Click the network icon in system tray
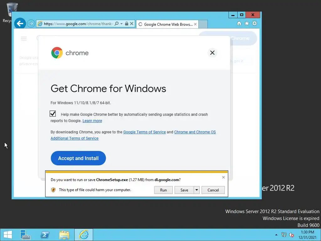Image resolution: width=321 pixels, height=241 pixels. coord(284,235)
